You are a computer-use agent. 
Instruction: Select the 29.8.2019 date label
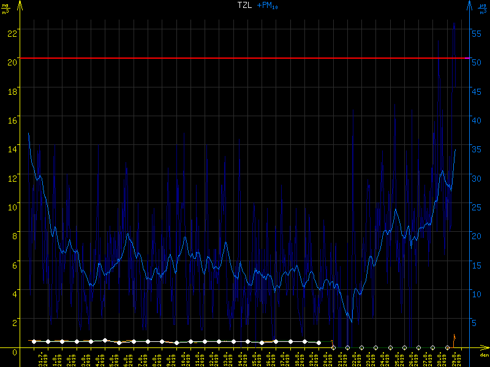[454, 358]
